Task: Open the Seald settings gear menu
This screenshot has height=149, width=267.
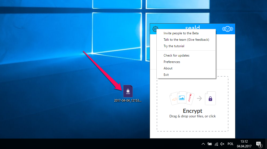Action: point(155,29)
